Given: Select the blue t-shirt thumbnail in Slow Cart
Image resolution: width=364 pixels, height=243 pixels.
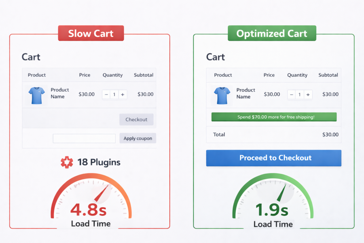Looking at the screenshot, I should click(x=36, y=94).
